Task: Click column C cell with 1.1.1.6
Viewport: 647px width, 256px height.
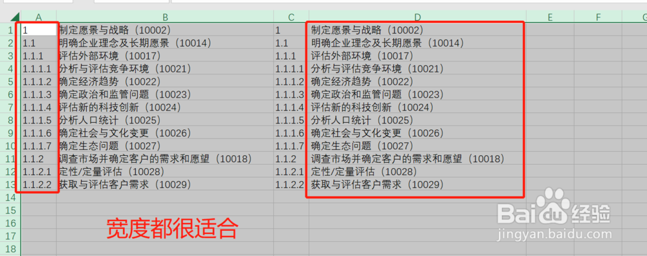Action: 291,133
